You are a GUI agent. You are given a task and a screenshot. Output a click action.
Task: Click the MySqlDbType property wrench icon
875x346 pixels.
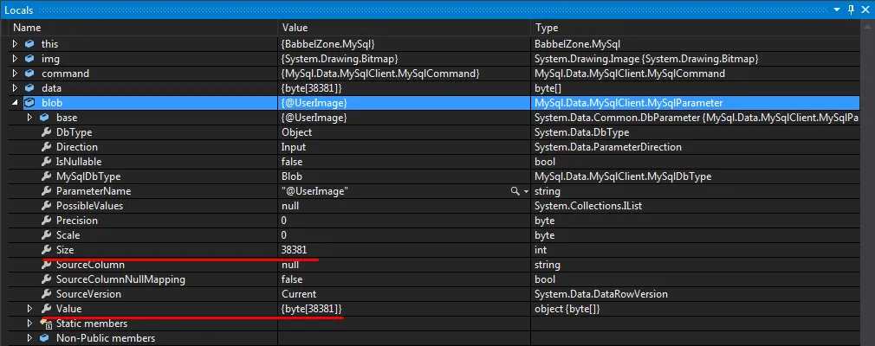coord(46,176)
